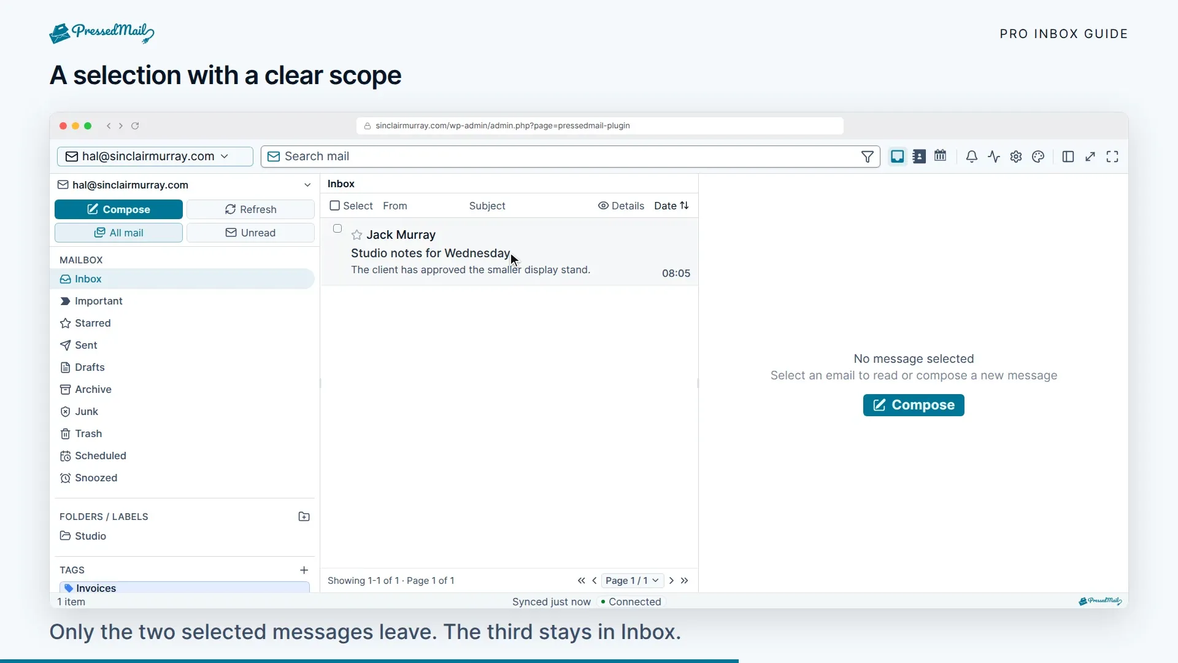Go to next page arrow
This screenshot has width=1178, height=663.
[672, 581]
